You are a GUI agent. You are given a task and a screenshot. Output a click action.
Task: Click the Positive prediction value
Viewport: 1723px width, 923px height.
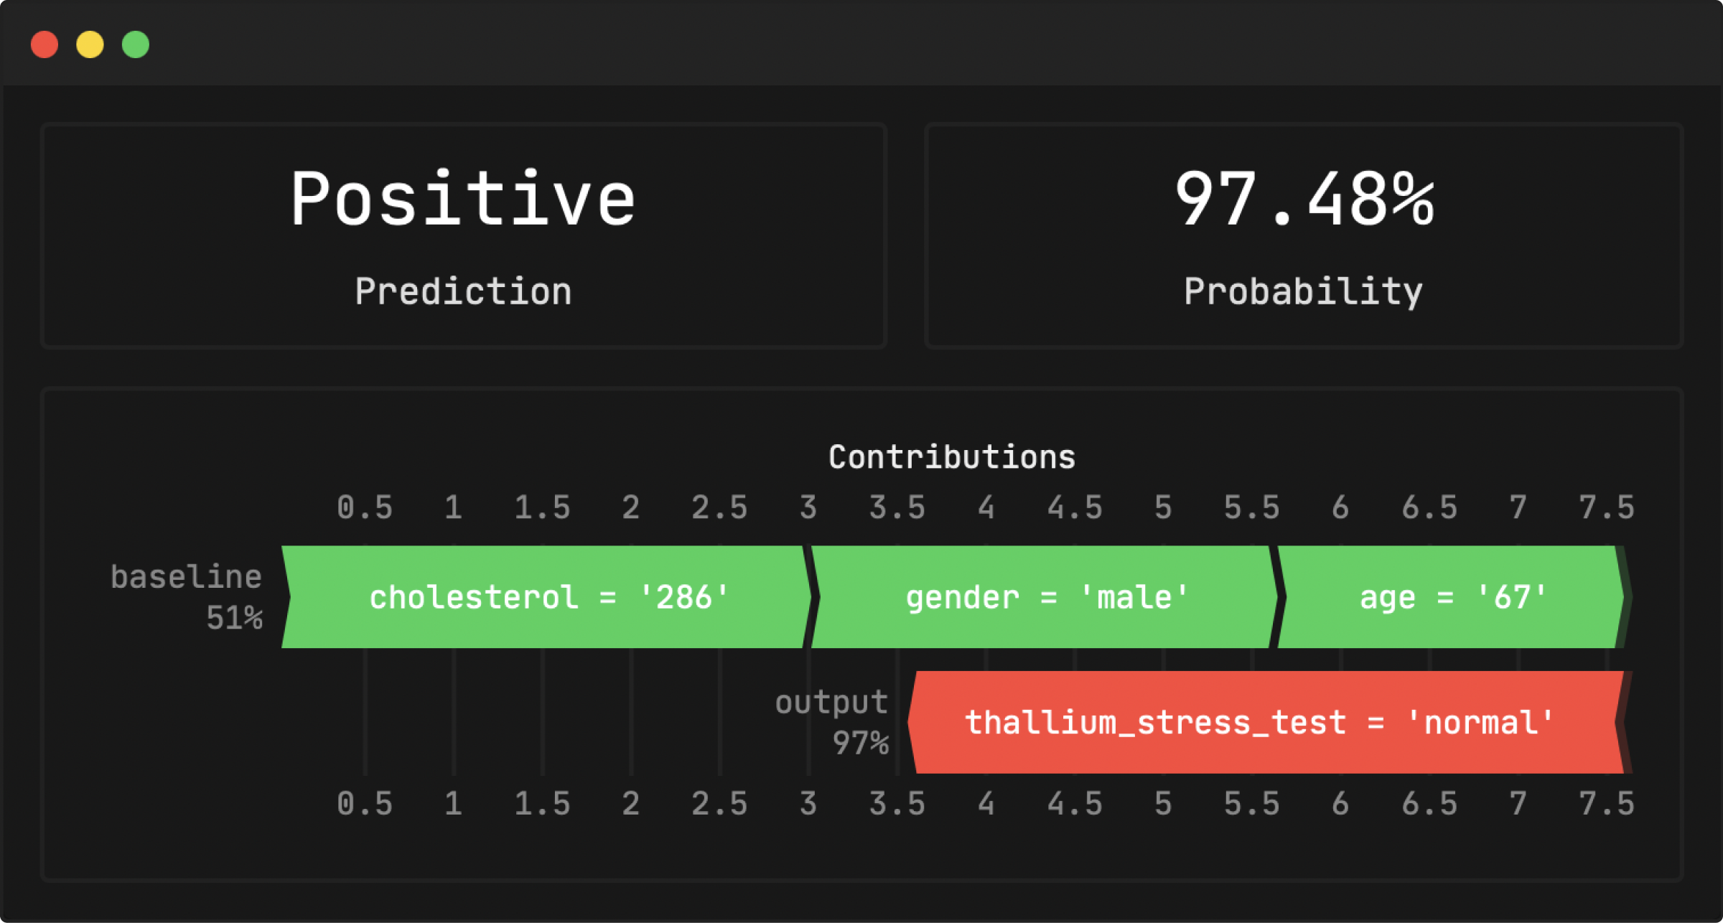pyautogui.click(x=463, y=199)
